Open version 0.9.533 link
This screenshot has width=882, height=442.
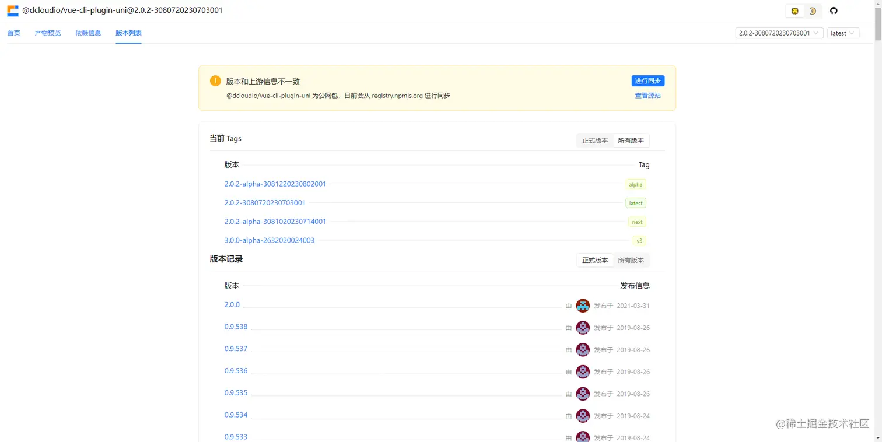point(236,437)
